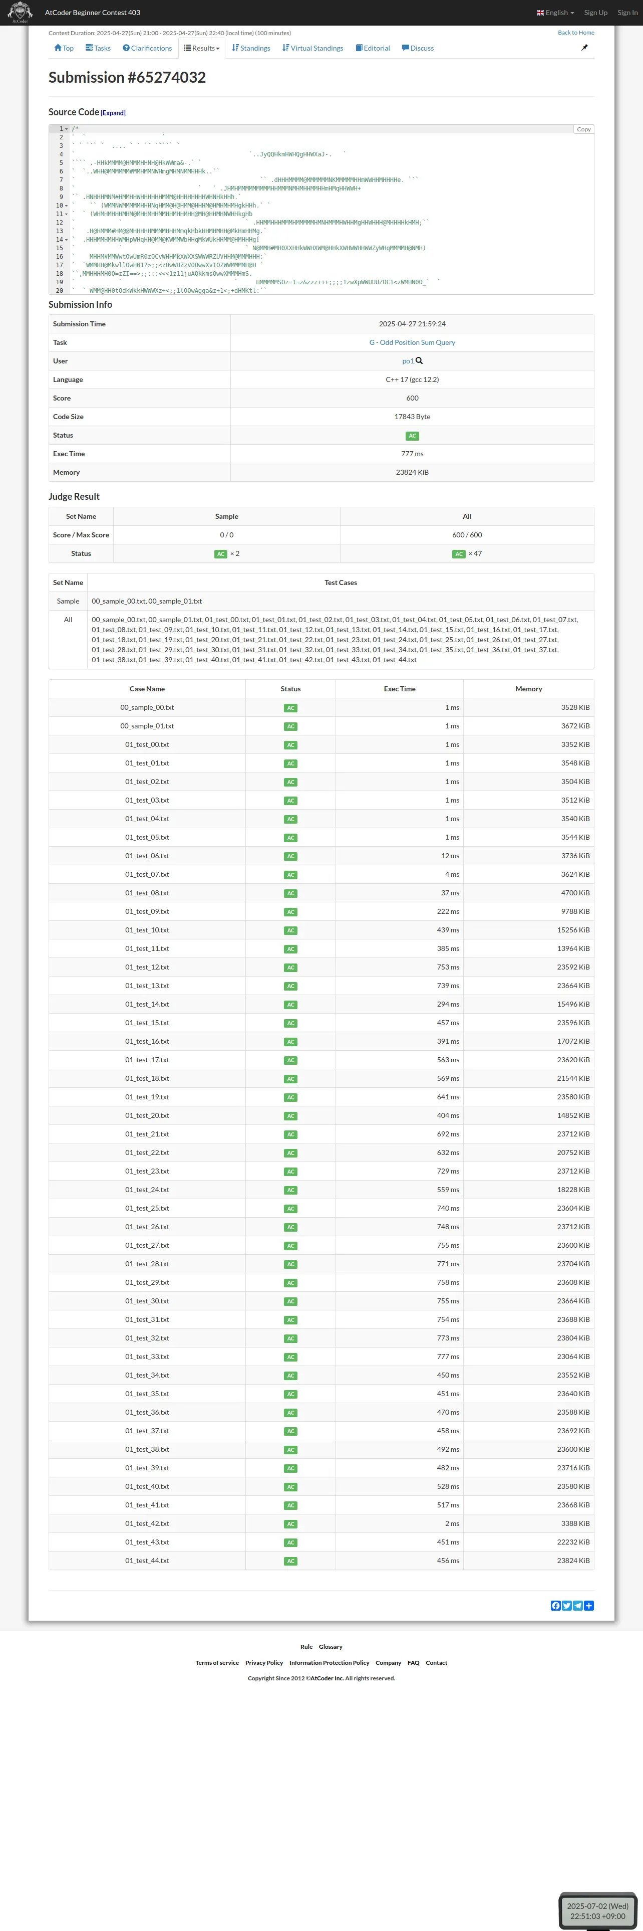This screenshot has width=643, height=1931.
Task: Share this submission via Telegram
Action: pos(578,1605)
